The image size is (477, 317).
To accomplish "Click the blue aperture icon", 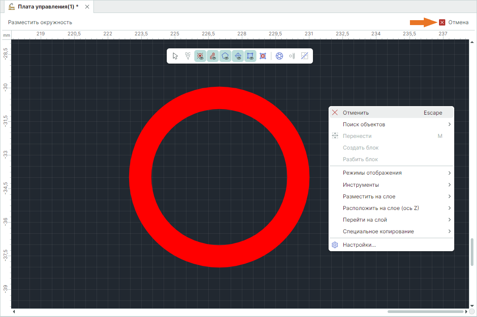I will (x=279, y=56).
